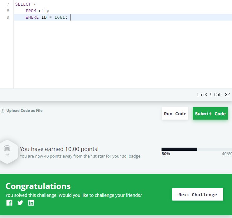Click the upload arrow icon

click(2, 111)
